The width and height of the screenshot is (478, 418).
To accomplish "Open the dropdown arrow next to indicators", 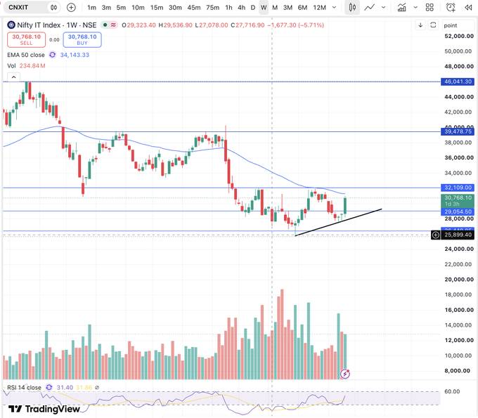I will (x=415, y=7).
